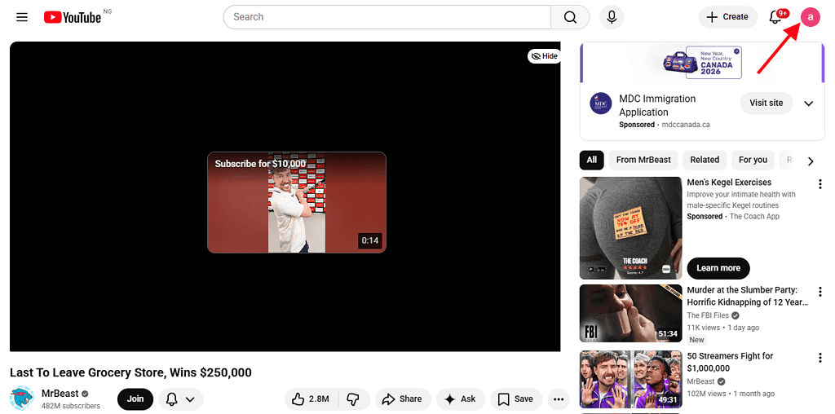Click the Ask button
The width and height of the screenshot is (835, 414).
[x=461, y=399]
